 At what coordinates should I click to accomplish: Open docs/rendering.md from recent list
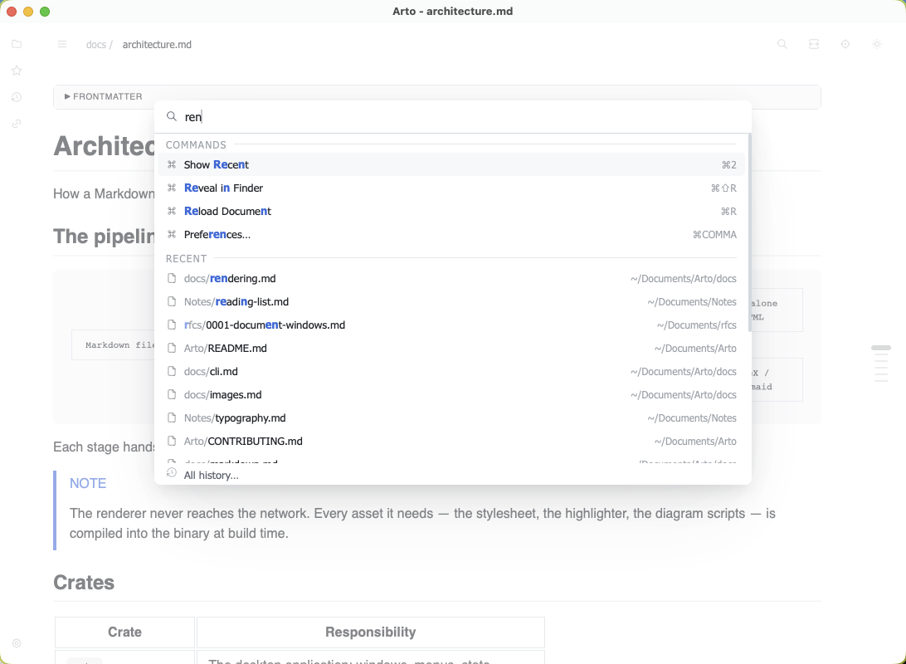click(x=451, y=279)
